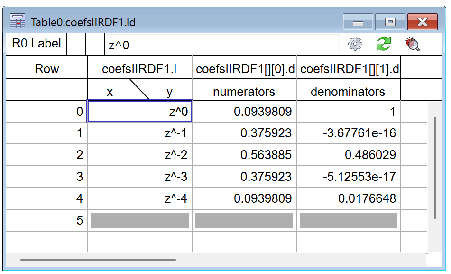Select the coefsIIRDF1[][1].d column header
The height and width of the screenshot is (274, 451).
349,69
